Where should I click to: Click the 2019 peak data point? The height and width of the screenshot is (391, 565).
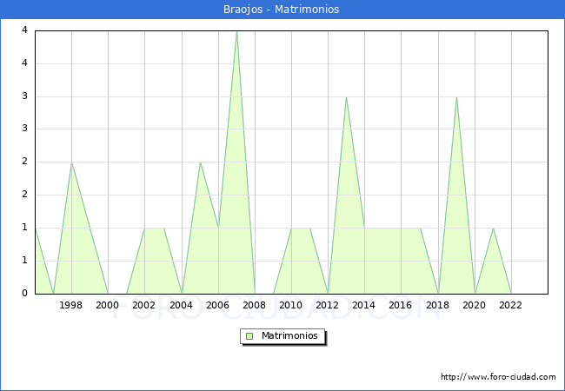tap(456, 97)
